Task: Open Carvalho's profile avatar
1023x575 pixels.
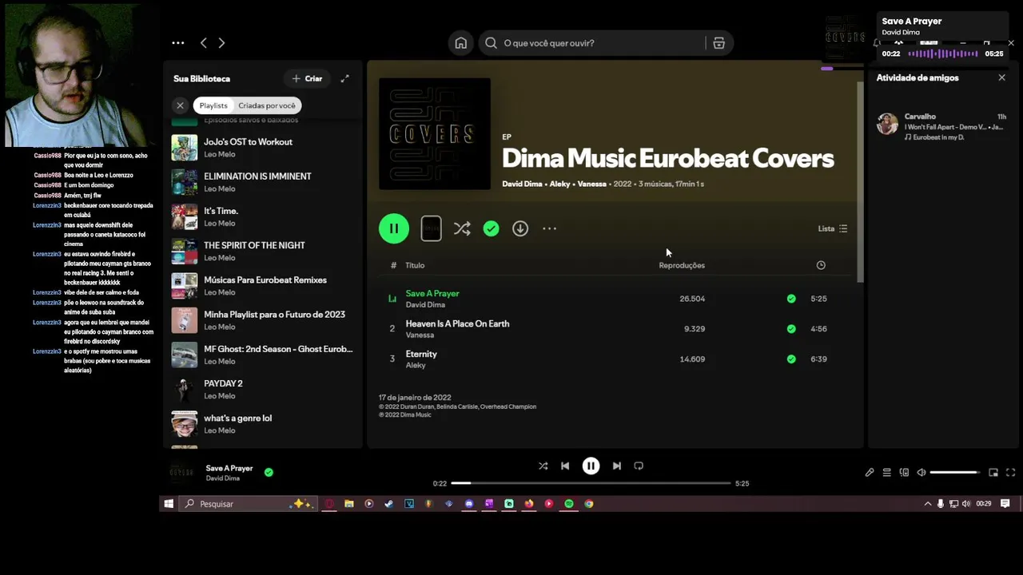Action: [x=887, y=124]
